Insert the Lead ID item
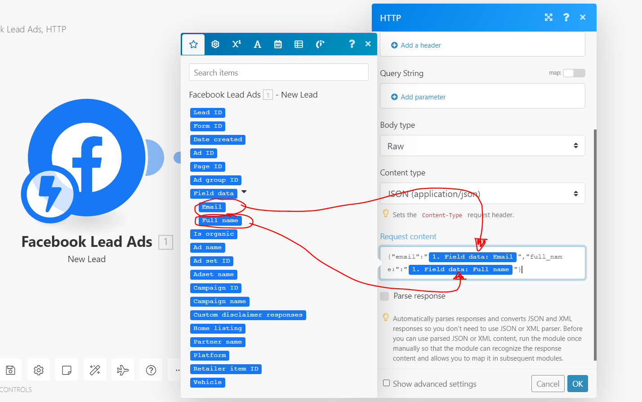The width and height of the screenshot is (642, 402). 207,113
